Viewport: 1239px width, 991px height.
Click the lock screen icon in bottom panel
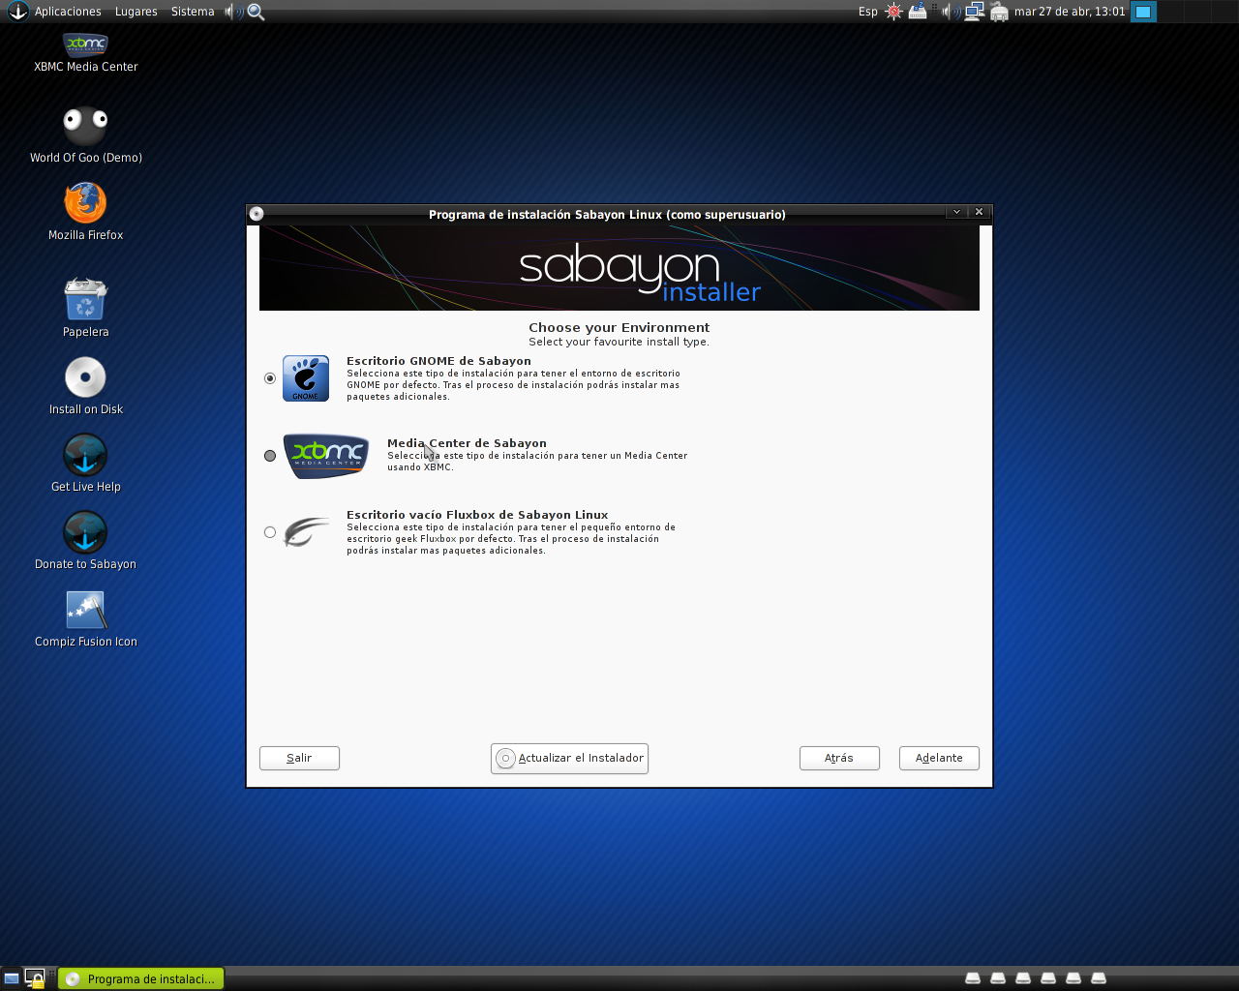(36, 978)
